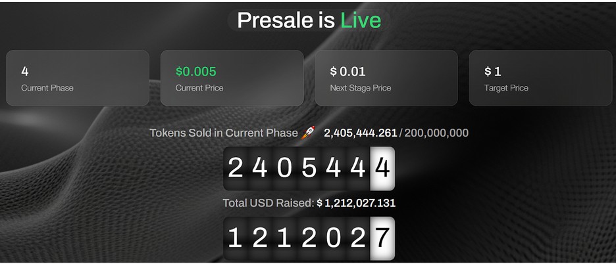Click the Total USD Raised label

point(269,203)
